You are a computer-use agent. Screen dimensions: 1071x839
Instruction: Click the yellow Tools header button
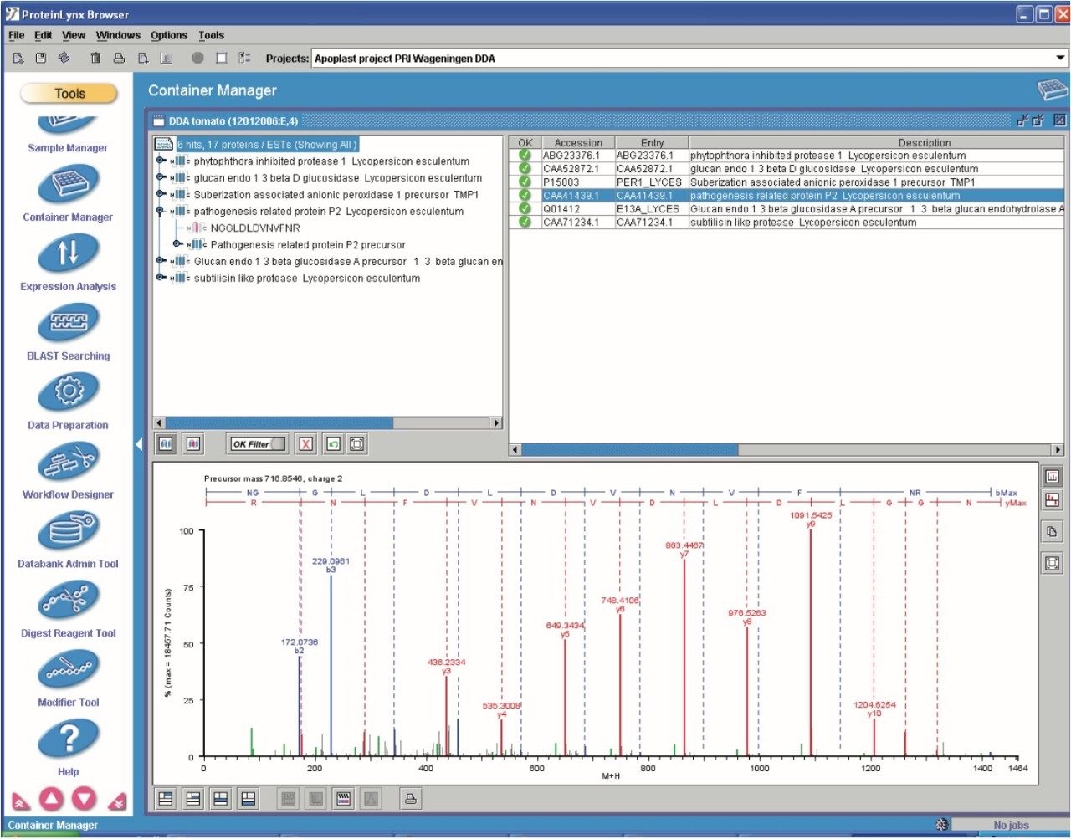[x=69, y=94]
